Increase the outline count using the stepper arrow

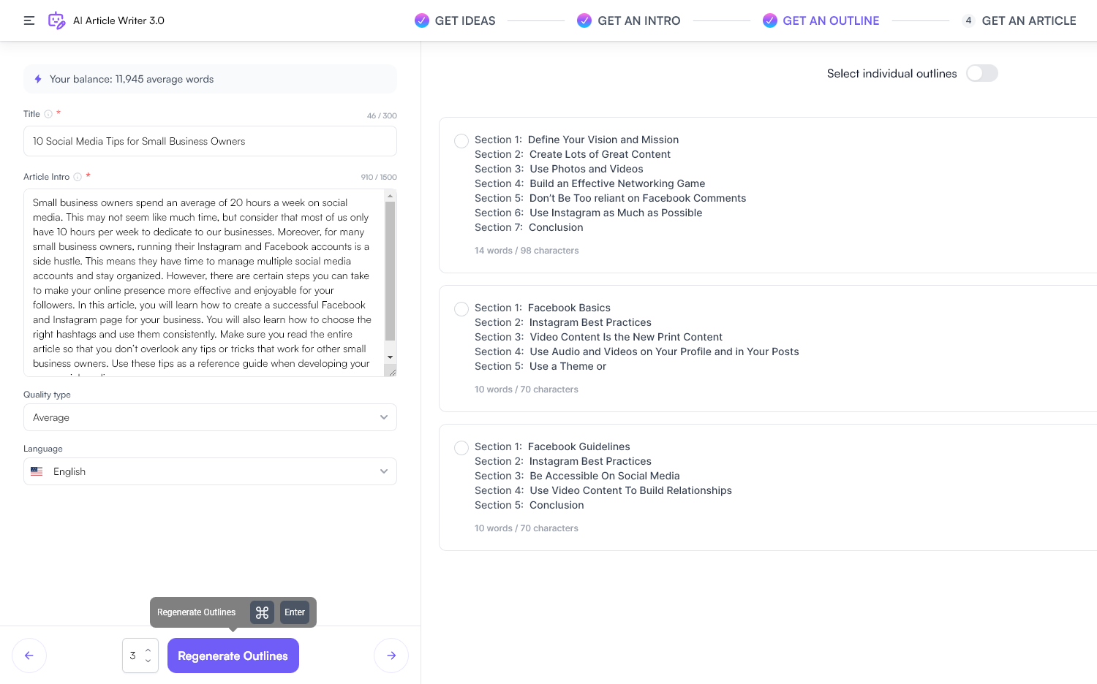click(x=148, y=650)
